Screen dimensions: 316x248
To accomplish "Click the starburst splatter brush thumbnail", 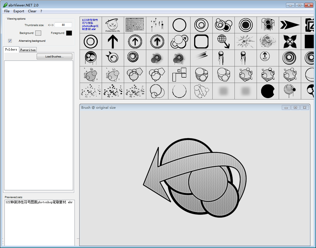I will click(x=245, y=41).
